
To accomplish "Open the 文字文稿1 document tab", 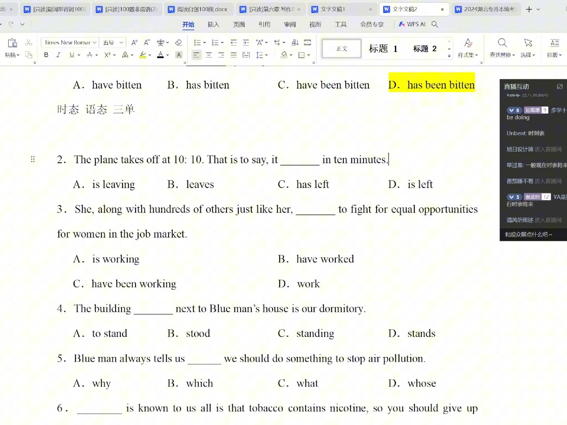I will pos(341,9).
